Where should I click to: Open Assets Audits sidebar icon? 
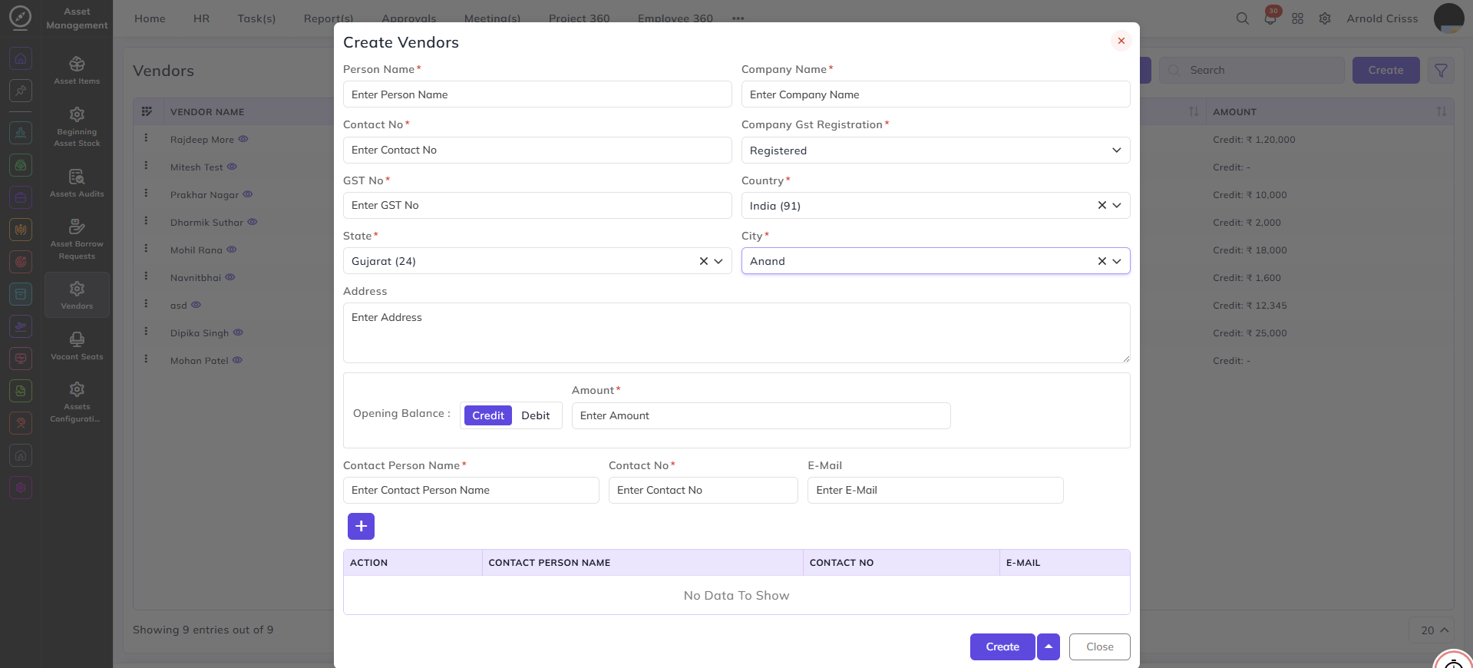(77, 184)
